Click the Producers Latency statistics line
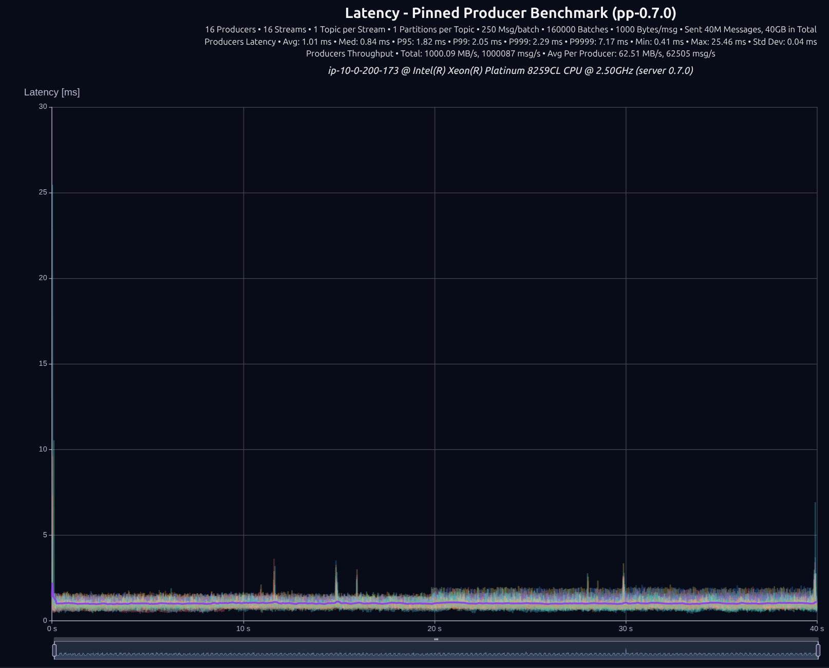 [510, 42]
